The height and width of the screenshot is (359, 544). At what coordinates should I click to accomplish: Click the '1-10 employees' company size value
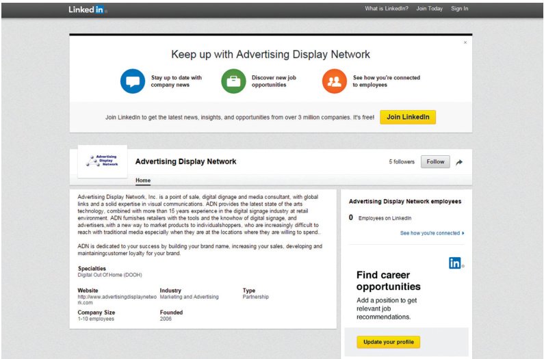click(x=96, y=319)
